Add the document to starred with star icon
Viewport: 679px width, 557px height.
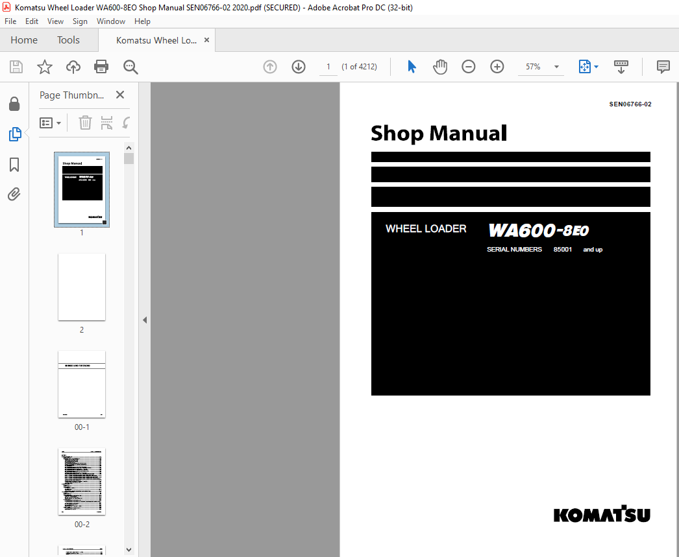pyautogui.click(x=45, y=67)
